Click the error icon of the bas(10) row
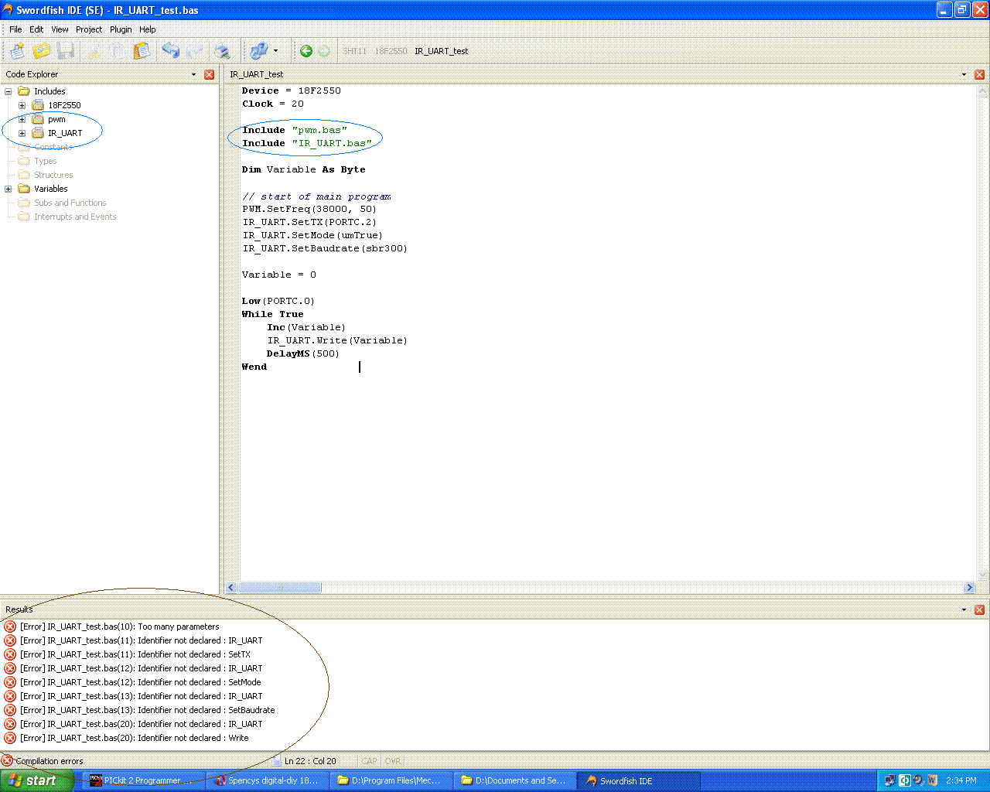 pos(10,626)
